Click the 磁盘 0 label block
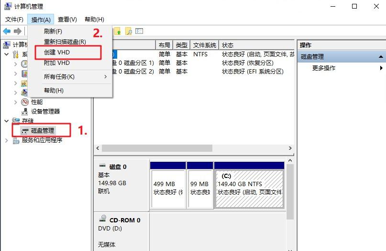 [x=121, y=186]
